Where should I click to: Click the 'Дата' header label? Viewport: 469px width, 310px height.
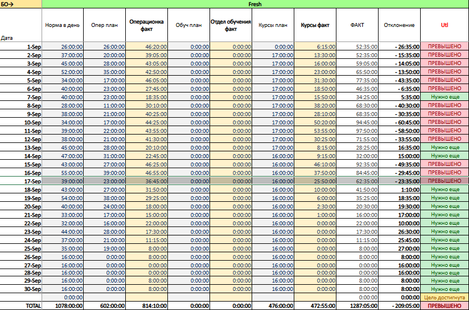click(7, 38)
